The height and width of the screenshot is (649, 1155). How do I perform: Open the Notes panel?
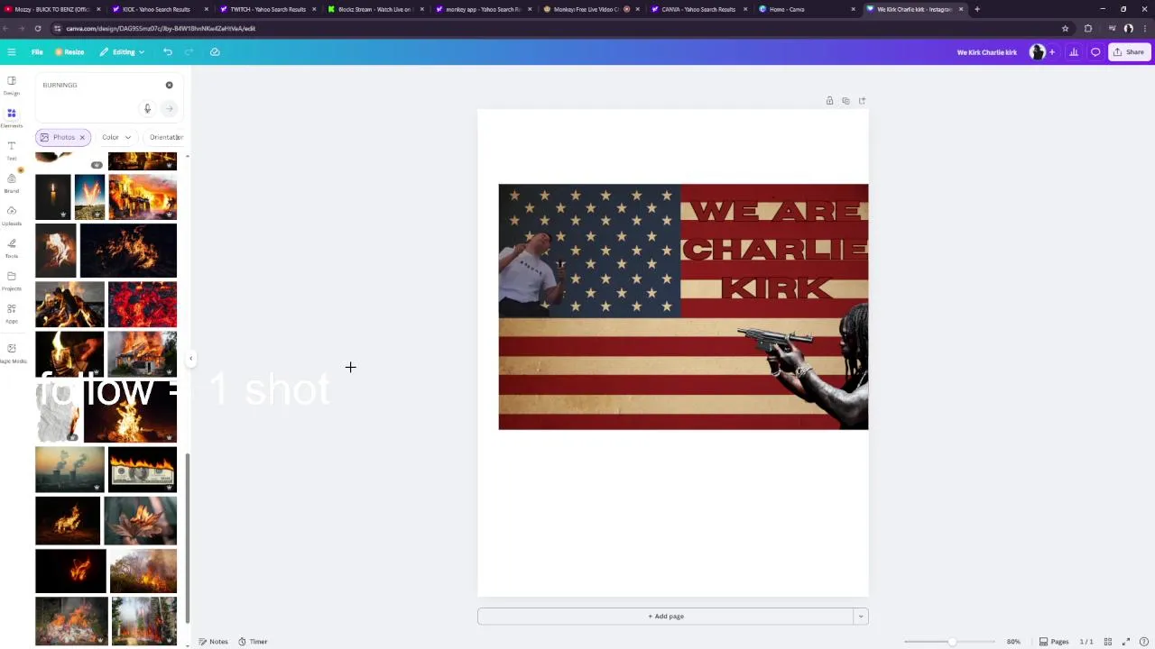pos(213,642)
